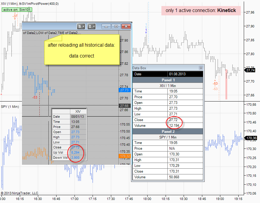Open the I dropdown in inner chart window
Viewport: 260px width, 203px height.
[x=91, y=26]
